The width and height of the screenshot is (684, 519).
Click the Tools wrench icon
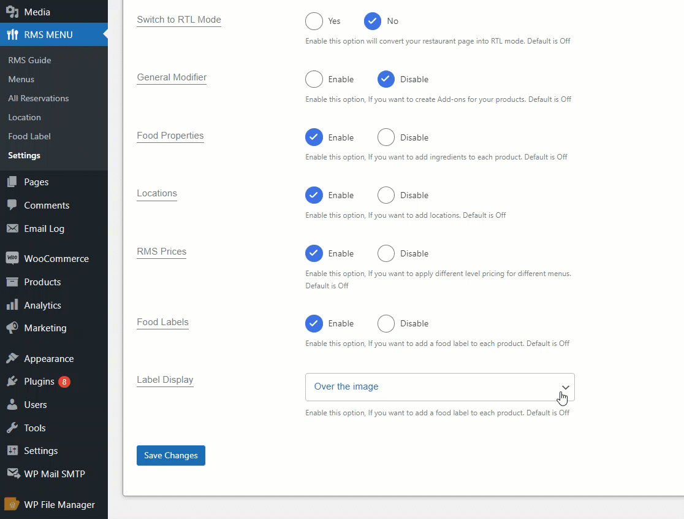12,428
